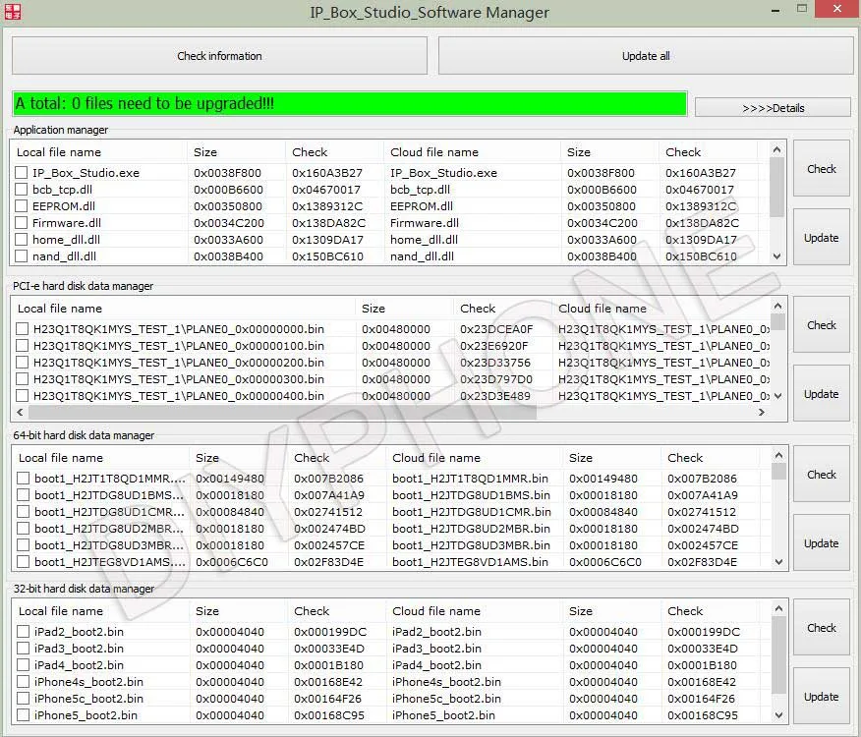The width and height of the screenshot is (861, 737).
Task: Select check value '0x23DCEA0F' in PCI-e list
Action: 496,329
